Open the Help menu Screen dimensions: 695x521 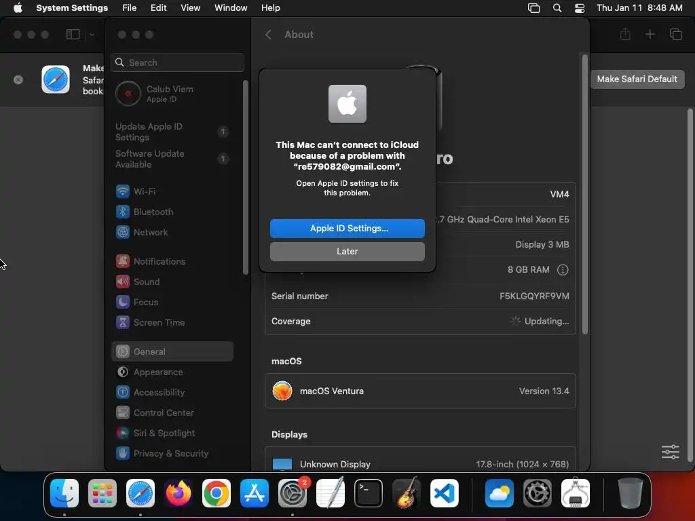[x=270, y=8]
